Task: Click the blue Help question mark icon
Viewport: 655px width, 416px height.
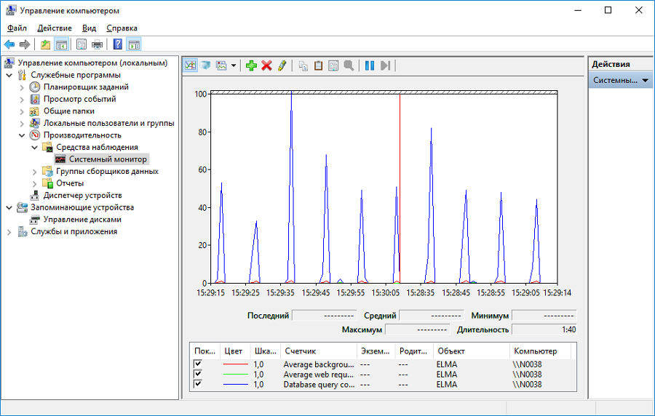Action: pyautogui.click(x=117, y=44)
